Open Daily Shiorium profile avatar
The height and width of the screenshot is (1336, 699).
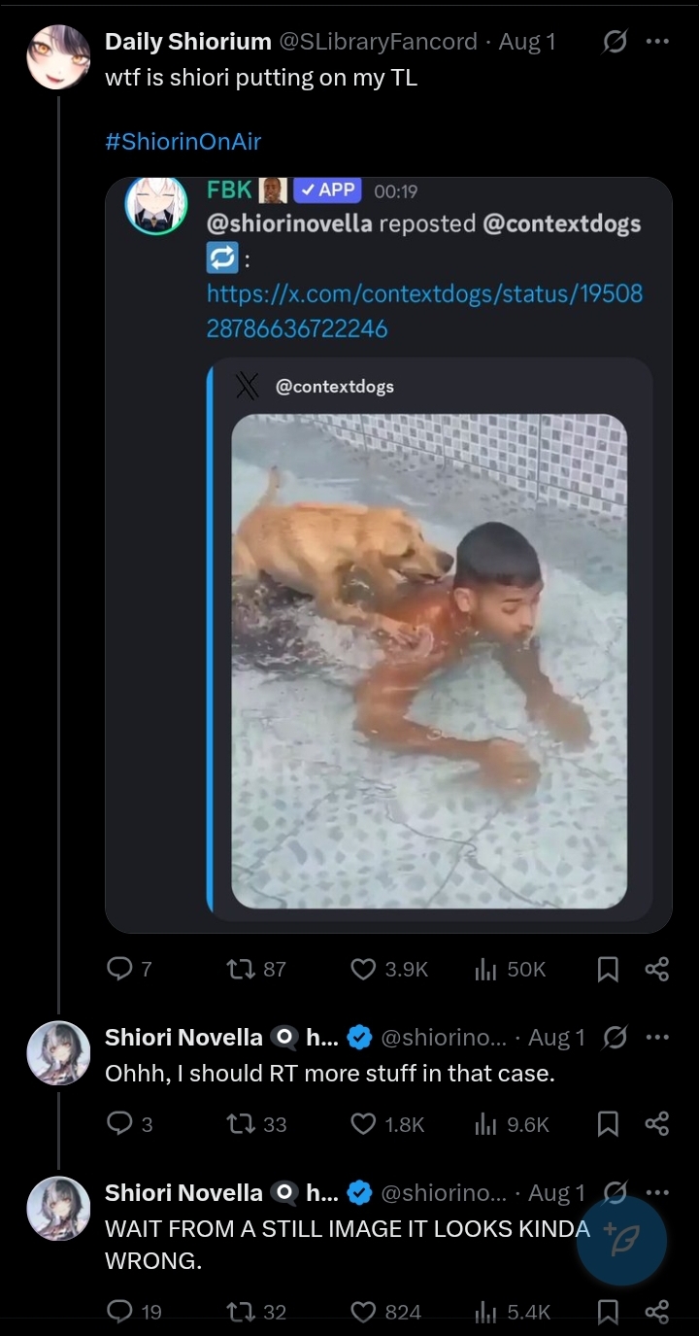tap(58, 57)
